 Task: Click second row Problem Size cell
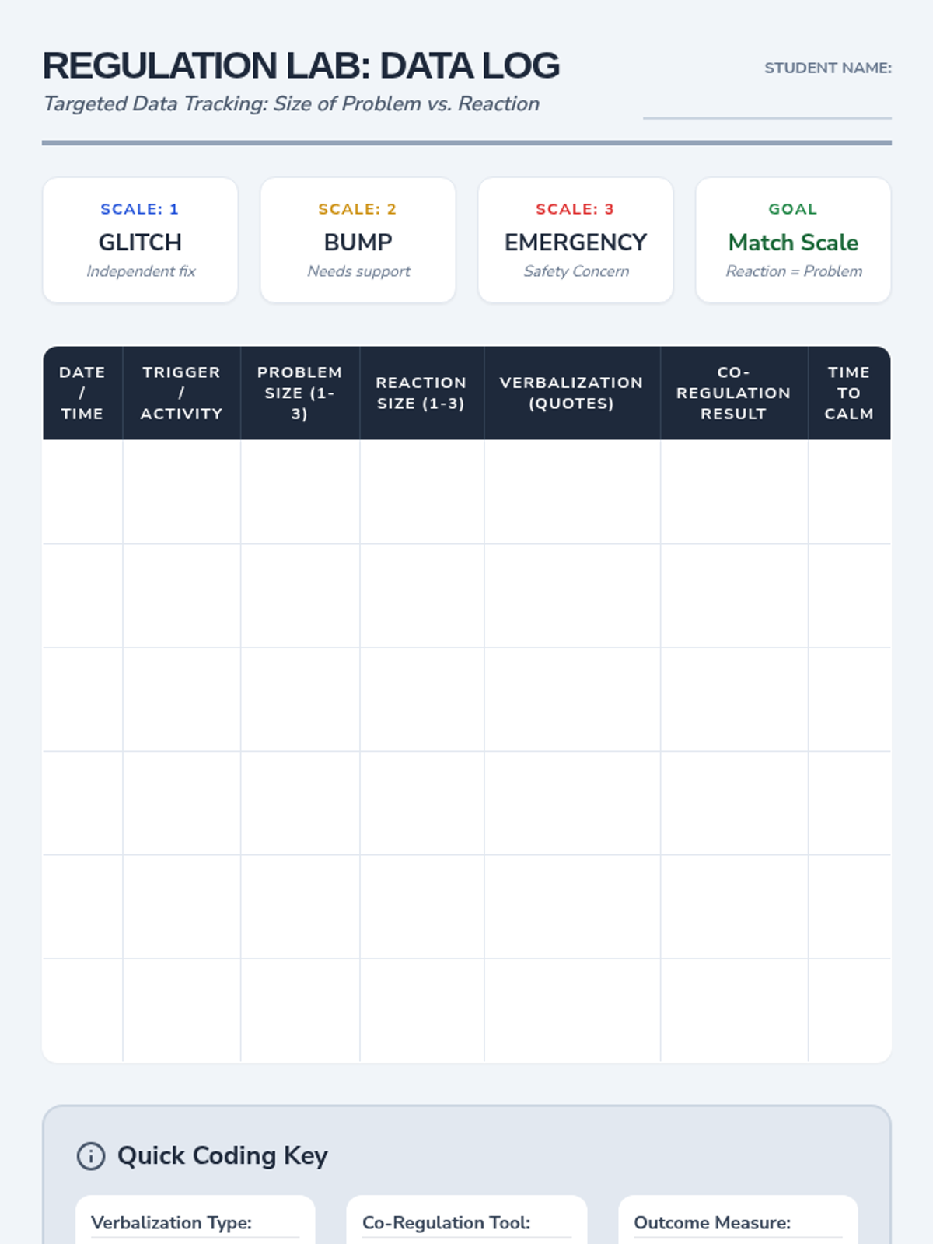[x=300, y=596]
